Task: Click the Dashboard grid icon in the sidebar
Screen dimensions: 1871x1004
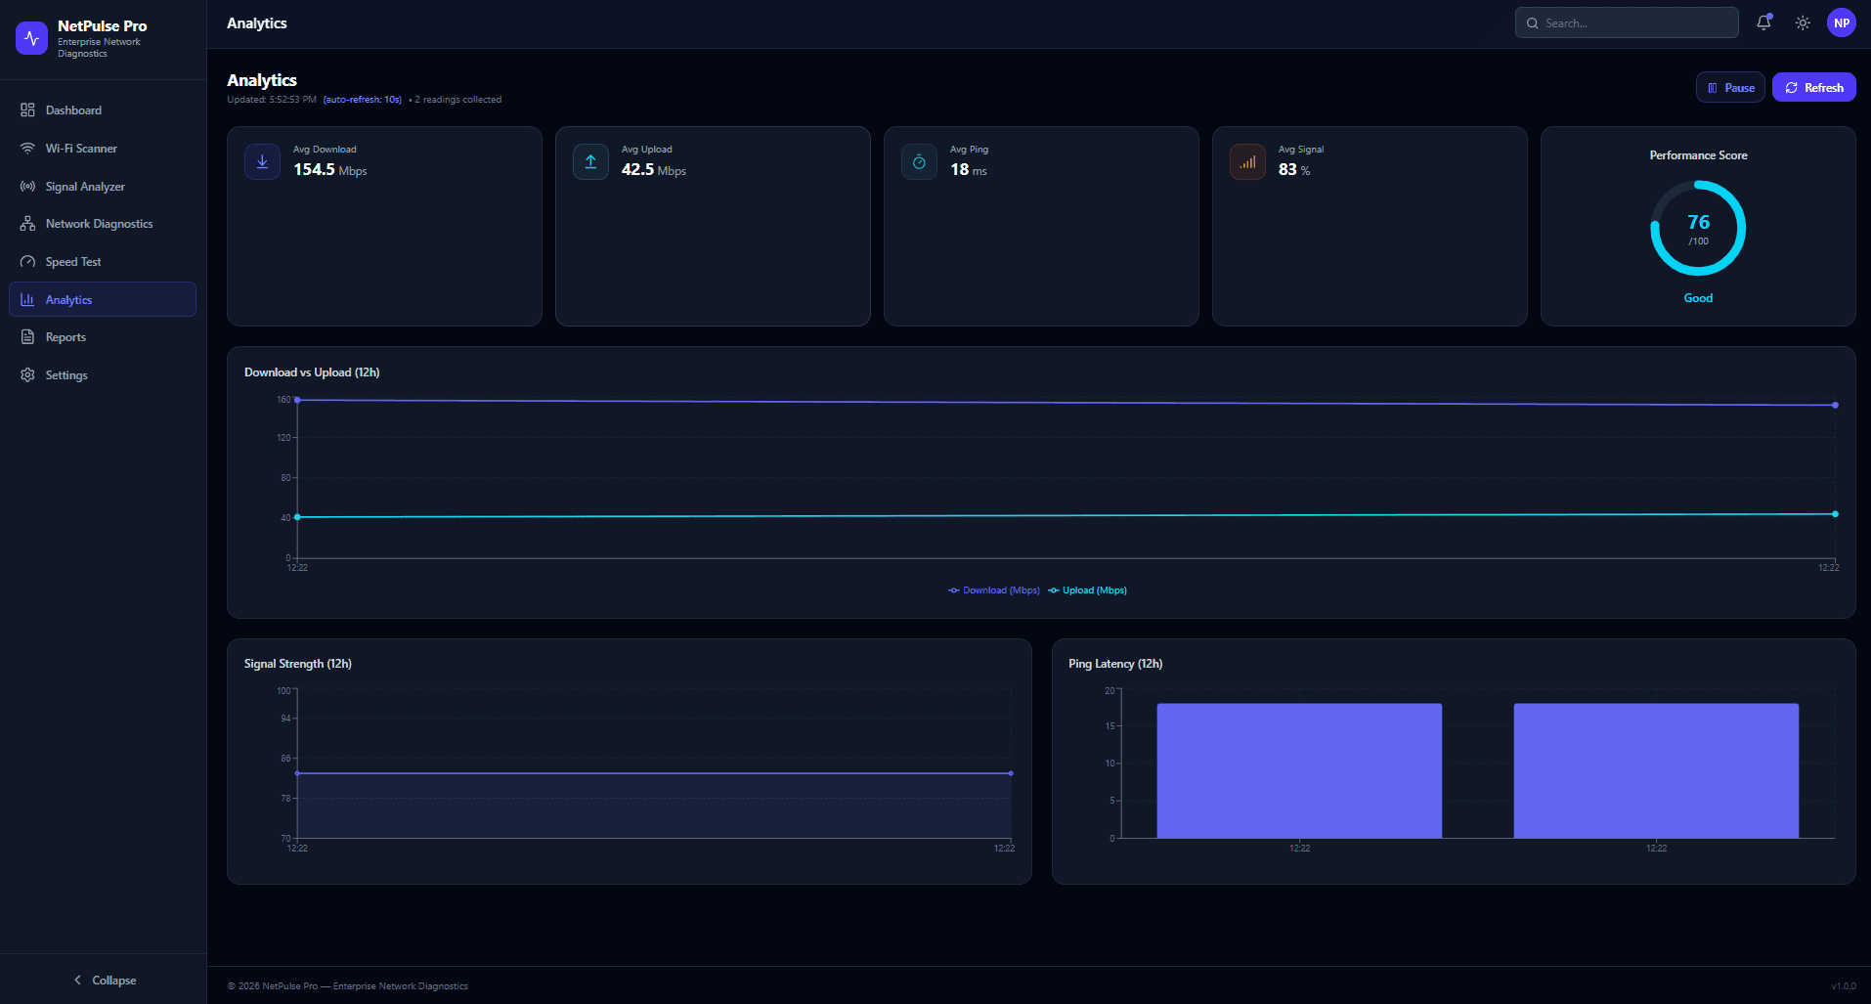Action: point(27,110)
